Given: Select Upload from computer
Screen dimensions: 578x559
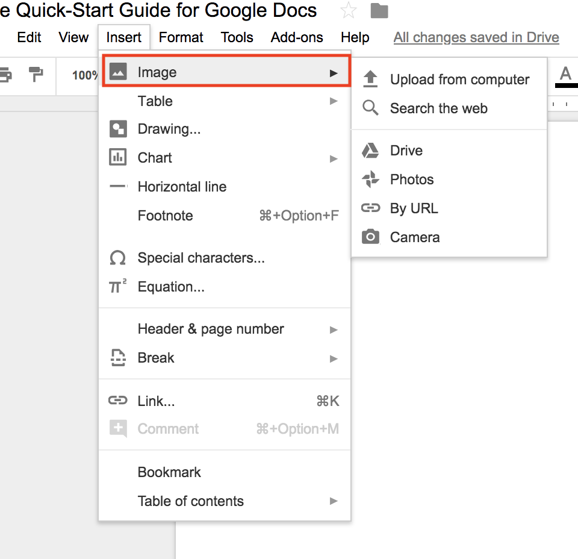Looking at the screenshot, I should coord(460,79).
